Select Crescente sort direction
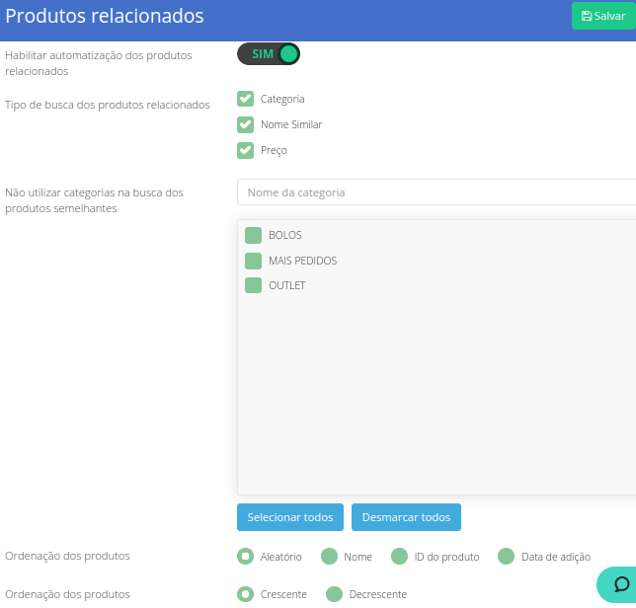This screenshot has height=608, width=636. [x=246, y=594]
